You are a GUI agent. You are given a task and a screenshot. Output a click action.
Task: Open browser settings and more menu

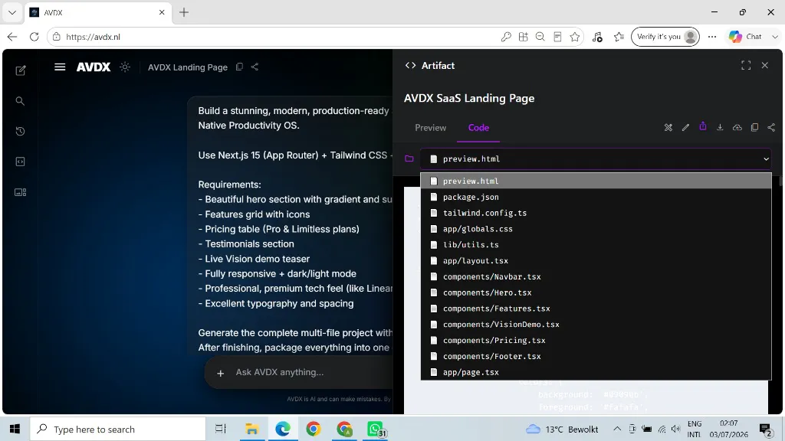[x=712, y=37]
